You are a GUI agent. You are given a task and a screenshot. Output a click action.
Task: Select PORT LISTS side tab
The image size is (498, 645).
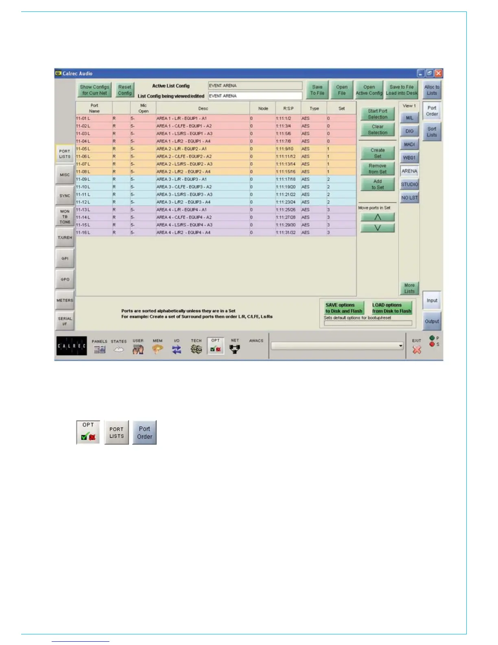click(x=65, y=154)
